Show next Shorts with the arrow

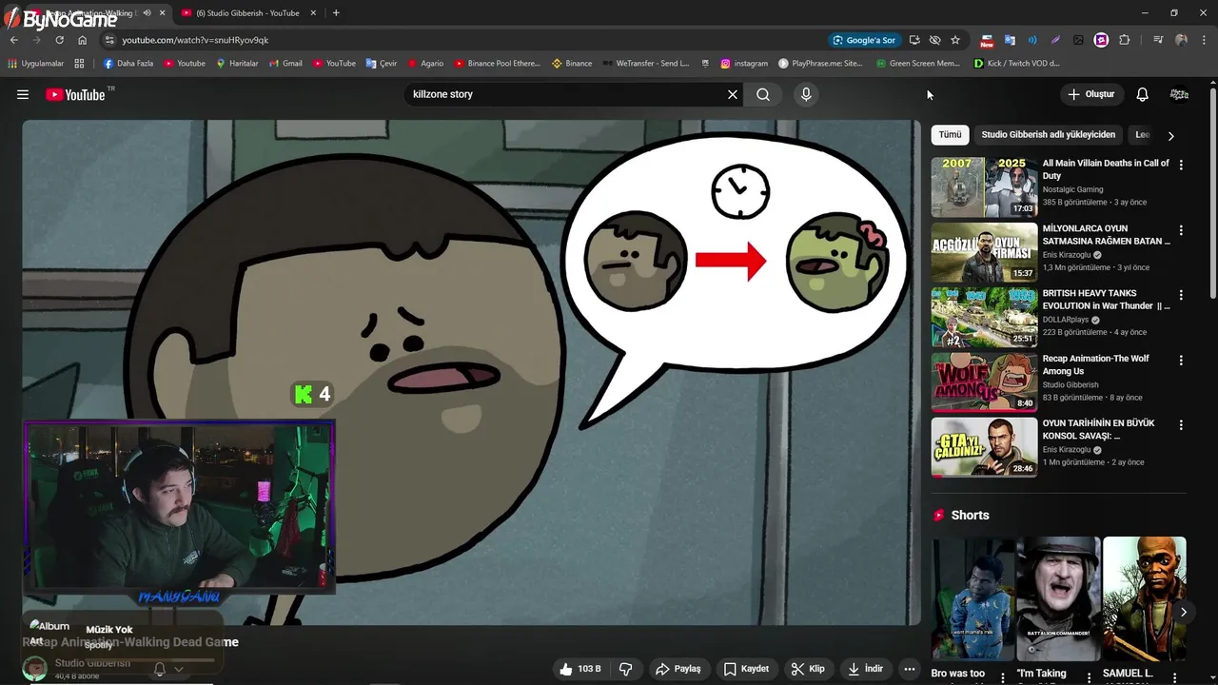point(1183,612)
